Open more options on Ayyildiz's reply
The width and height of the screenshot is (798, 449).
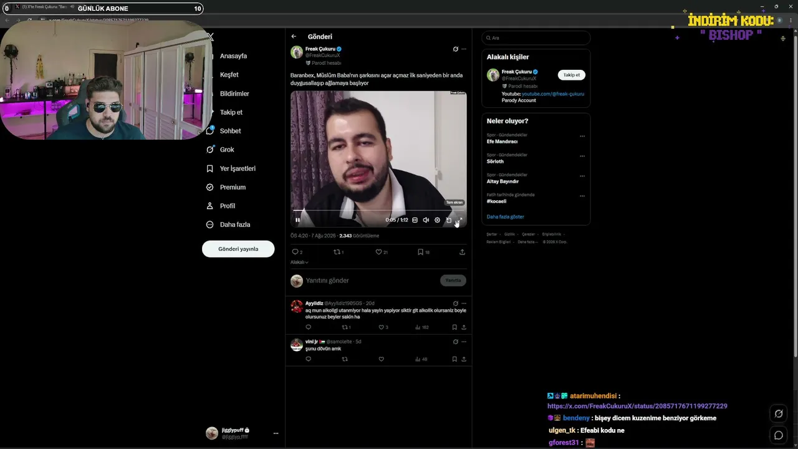(x=463, y=304)
